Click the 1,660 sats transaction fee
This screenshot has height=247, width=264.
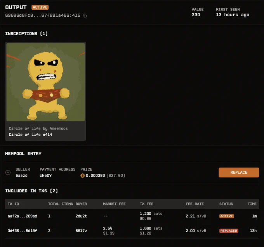pos(151,228)
